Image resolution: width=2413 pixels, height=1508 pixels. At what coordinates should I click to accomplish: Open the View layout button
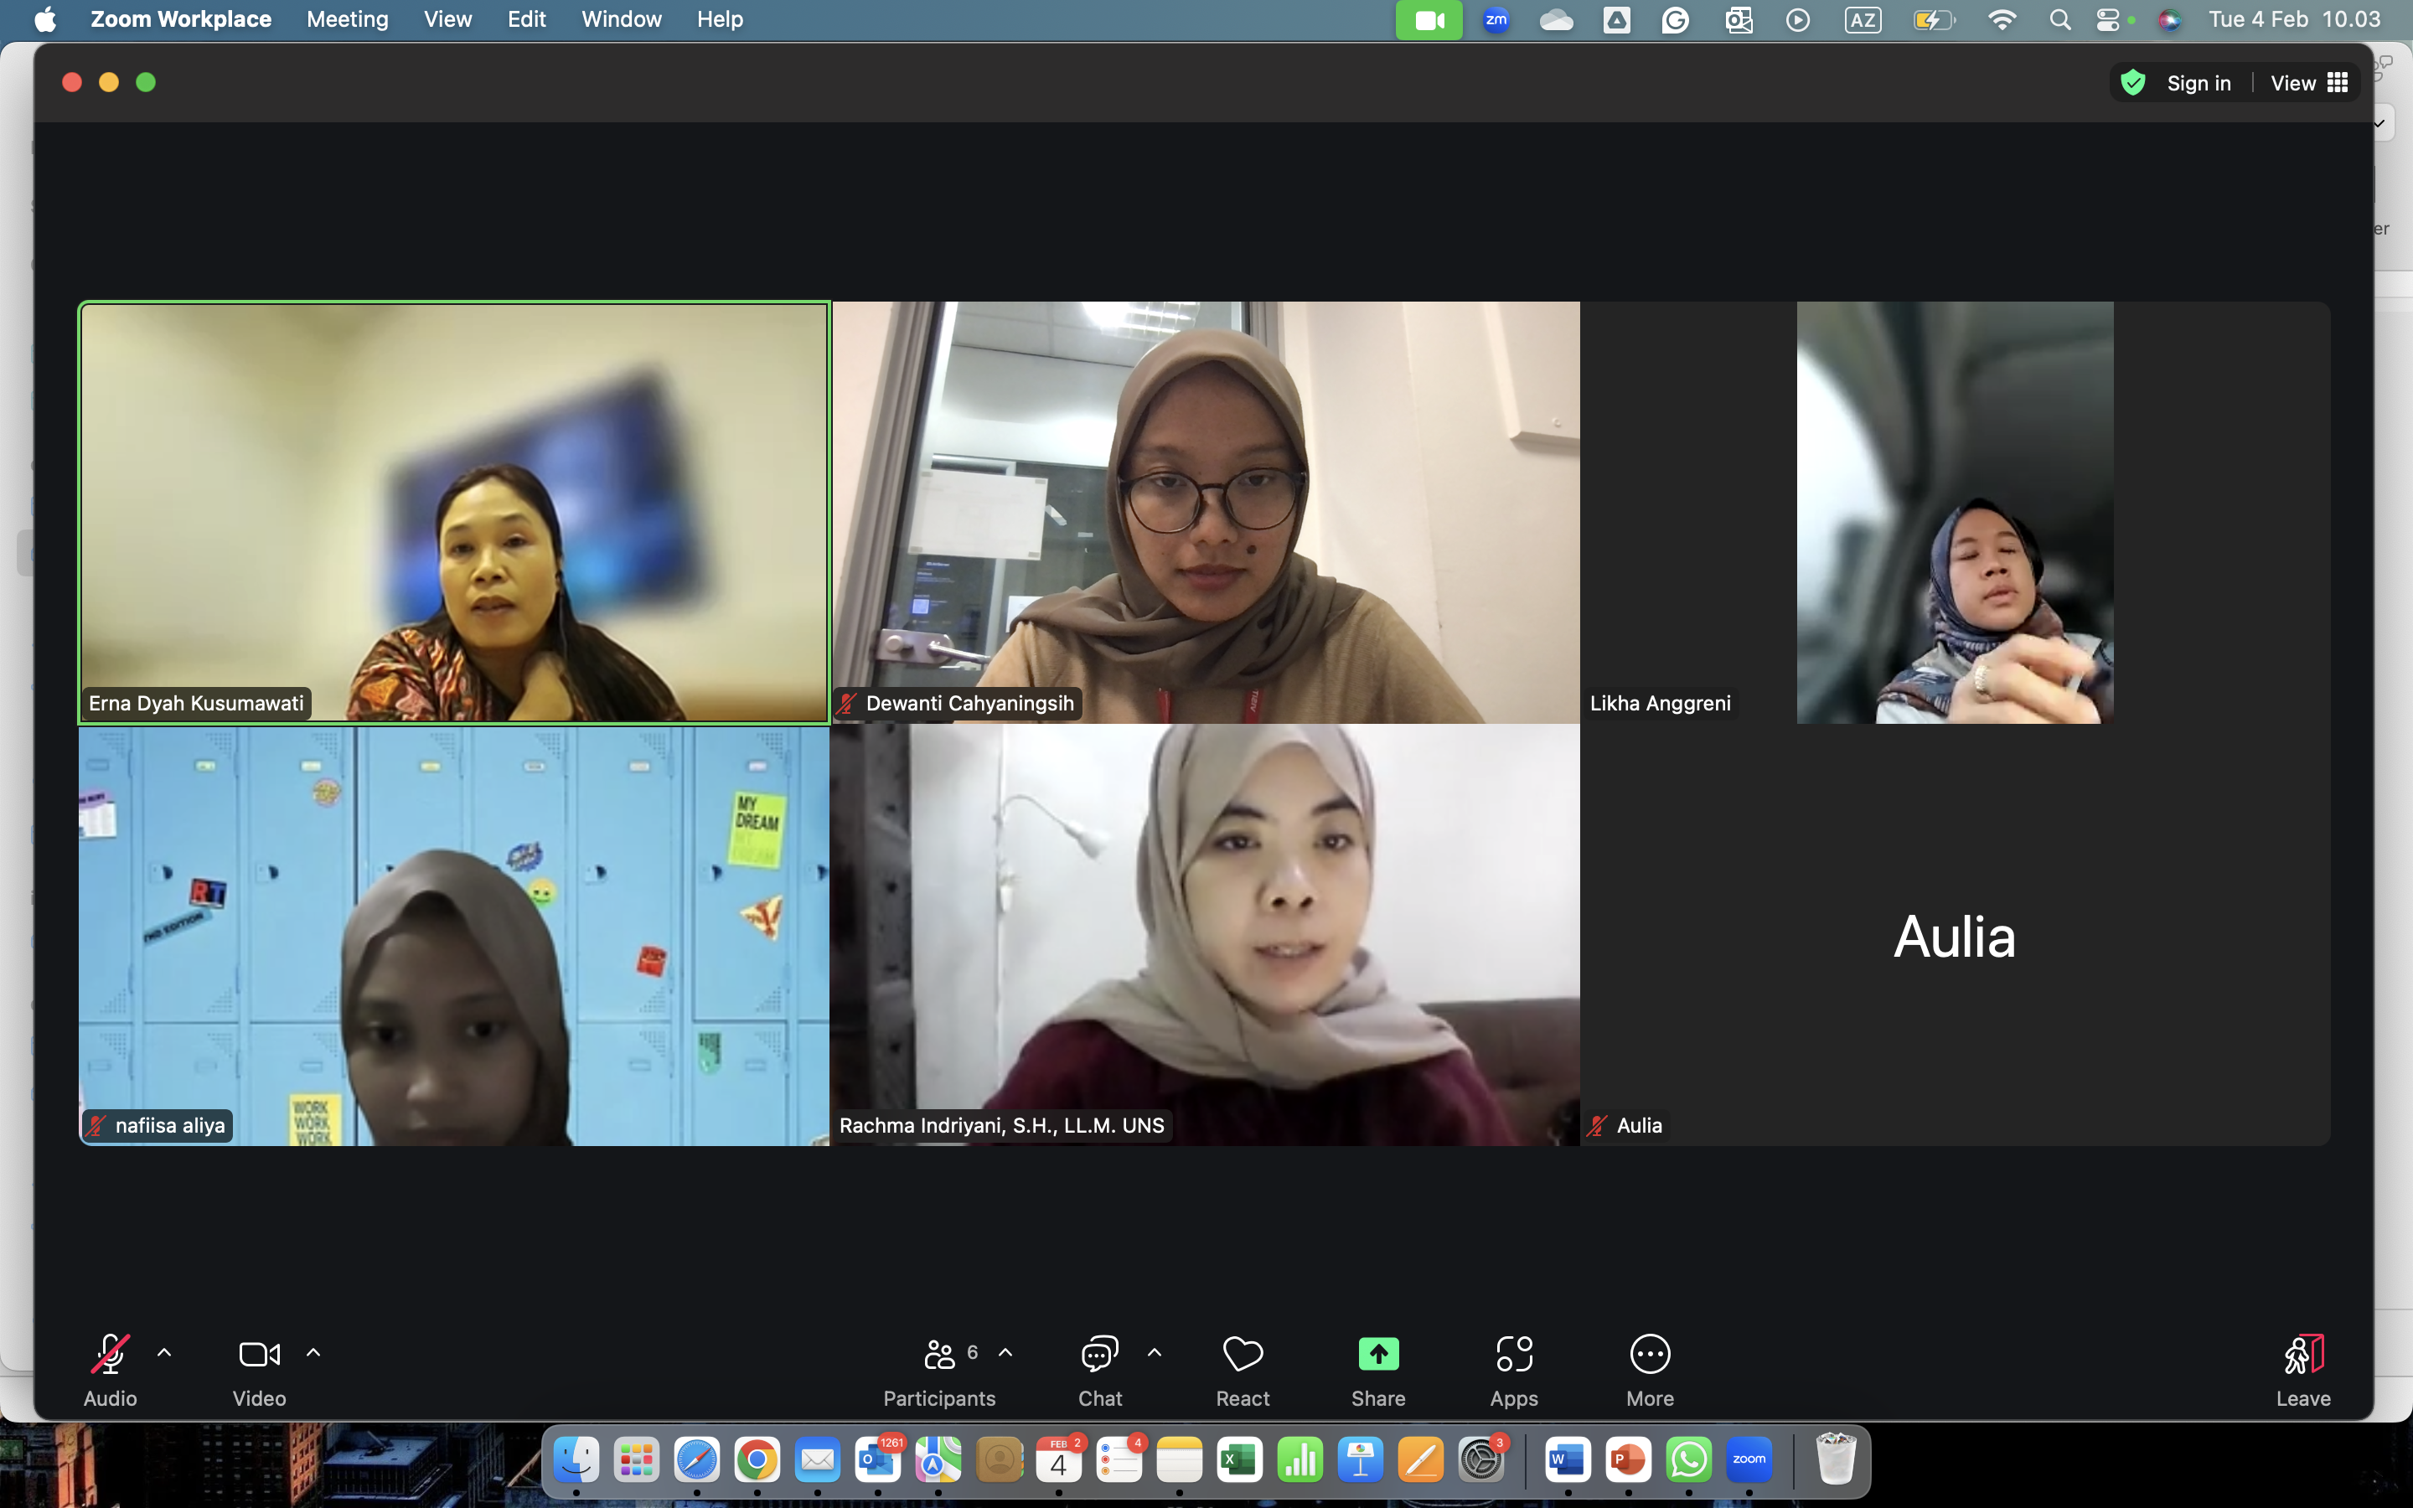point(2308,83)
